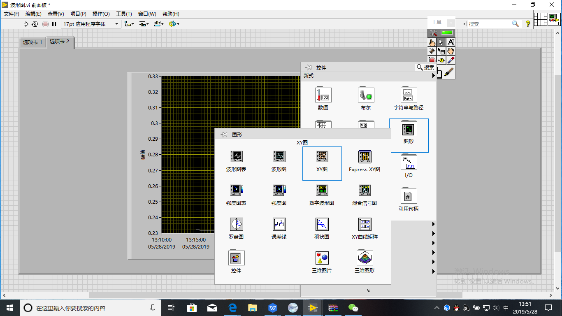
Task: Toggle the Pause execution button
Action: click(54, 24)
